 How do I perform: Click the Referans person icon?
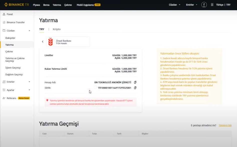(4, 98)
